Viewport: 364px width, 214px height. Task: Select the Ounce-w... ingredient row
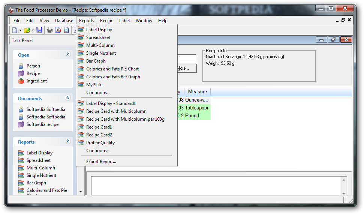[193, 100]
